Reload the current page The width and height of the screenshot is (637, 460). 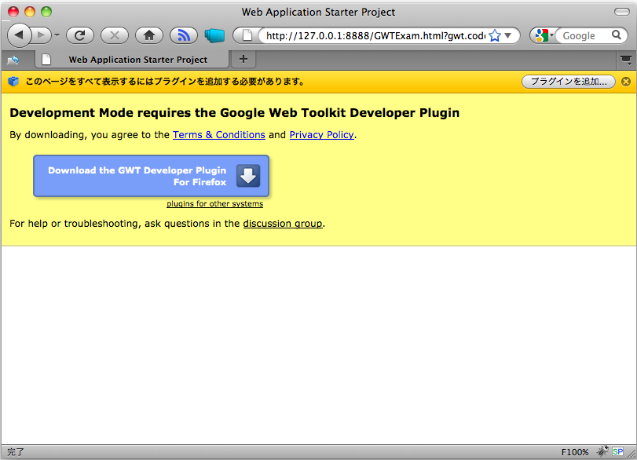(x=79, y=35)
